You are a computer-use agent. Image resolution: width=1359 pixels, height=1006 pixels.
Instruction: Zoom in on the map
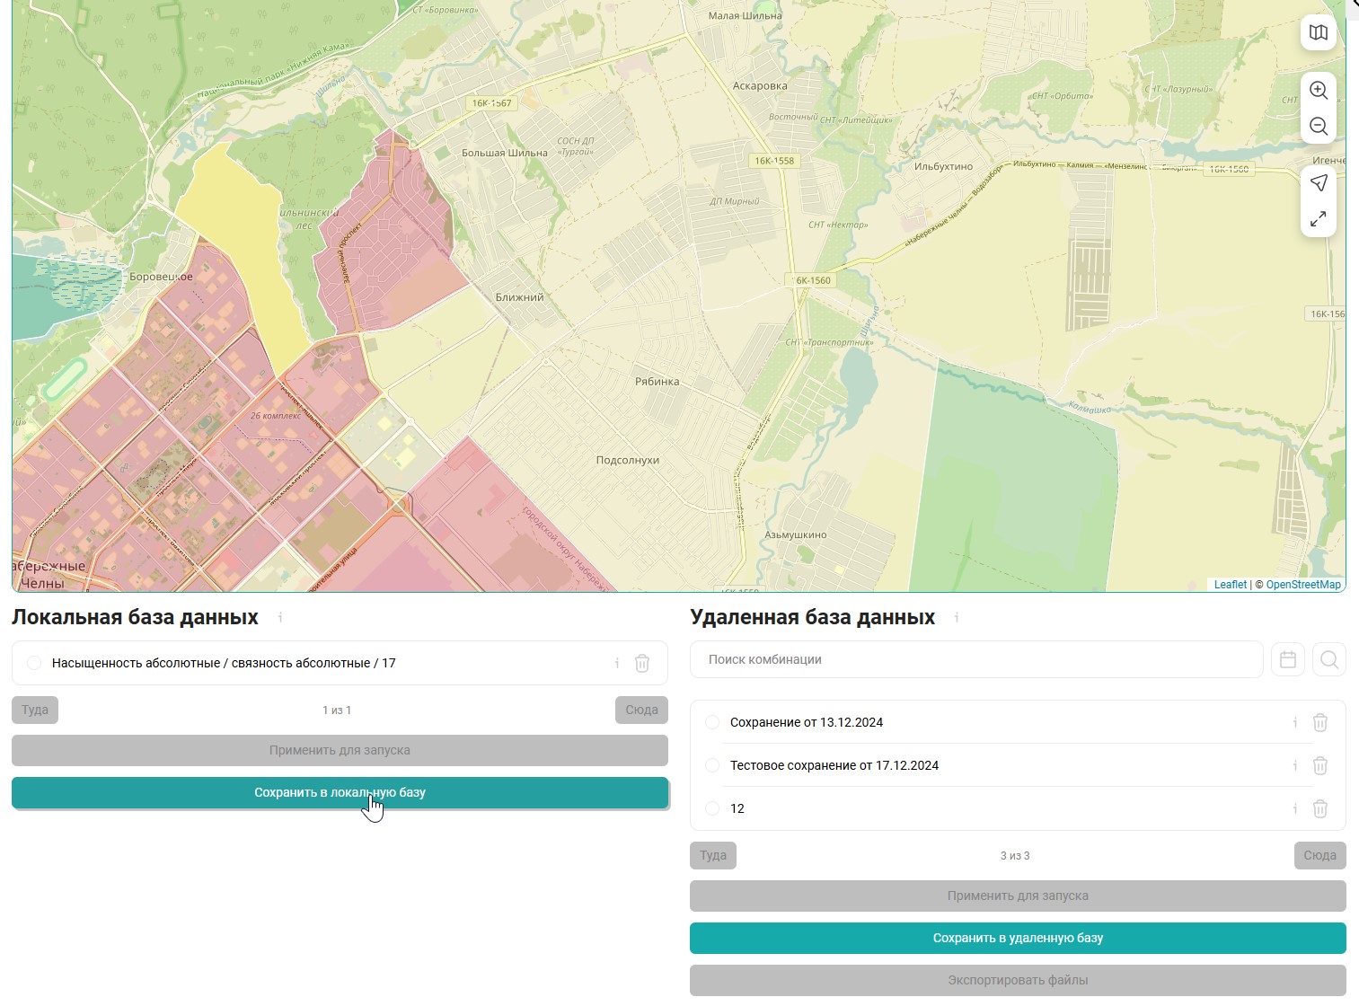click(x=1318, y=90)
